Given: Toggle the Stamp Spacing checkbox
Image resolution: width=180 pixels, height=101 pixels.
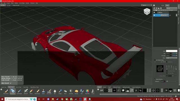Looking at the screenshot, I should click(x=155, y=79).
